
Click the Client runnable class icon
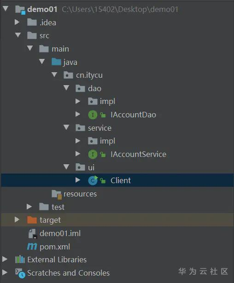coord(93,180)
